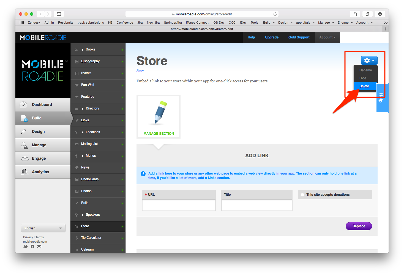Click the email envelope icon in footer
Viewport: 404px width, 275px height.
(39, 246)
